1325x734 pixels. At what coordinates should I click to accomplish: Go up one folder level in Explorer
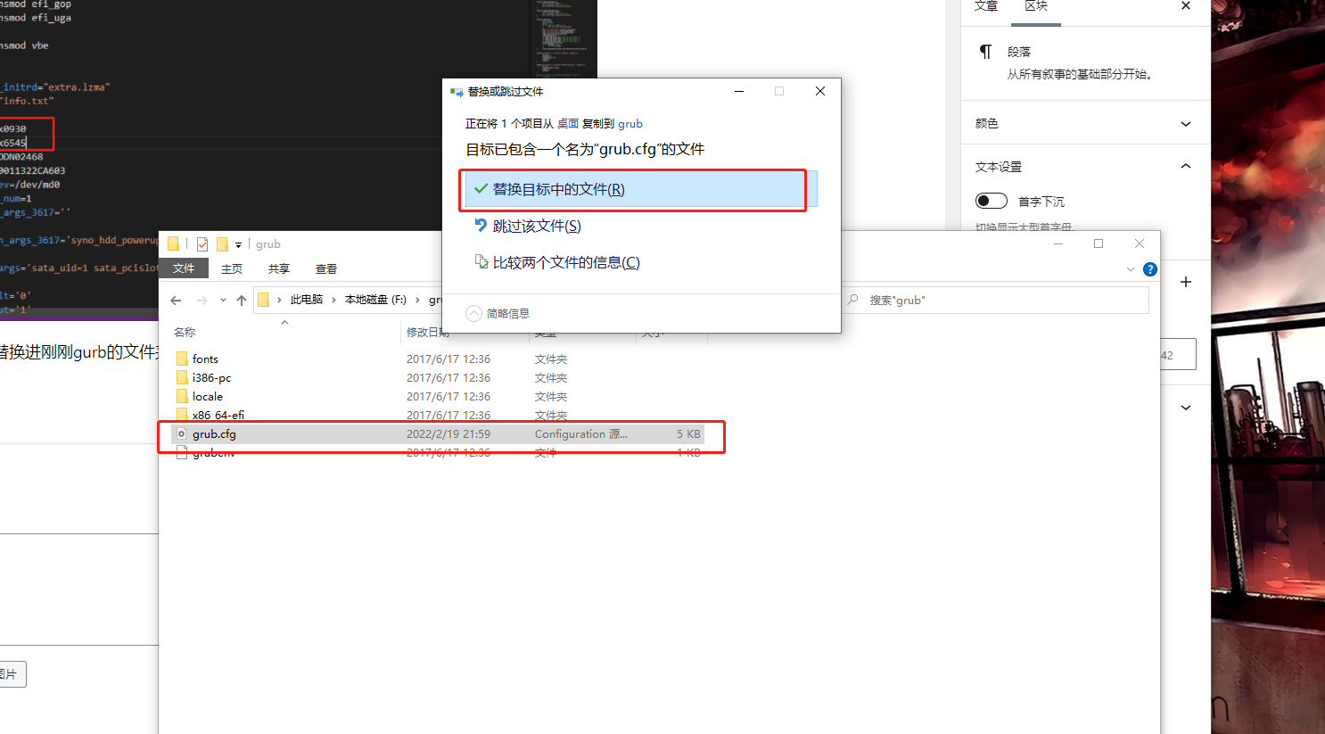tap(242, 301)
